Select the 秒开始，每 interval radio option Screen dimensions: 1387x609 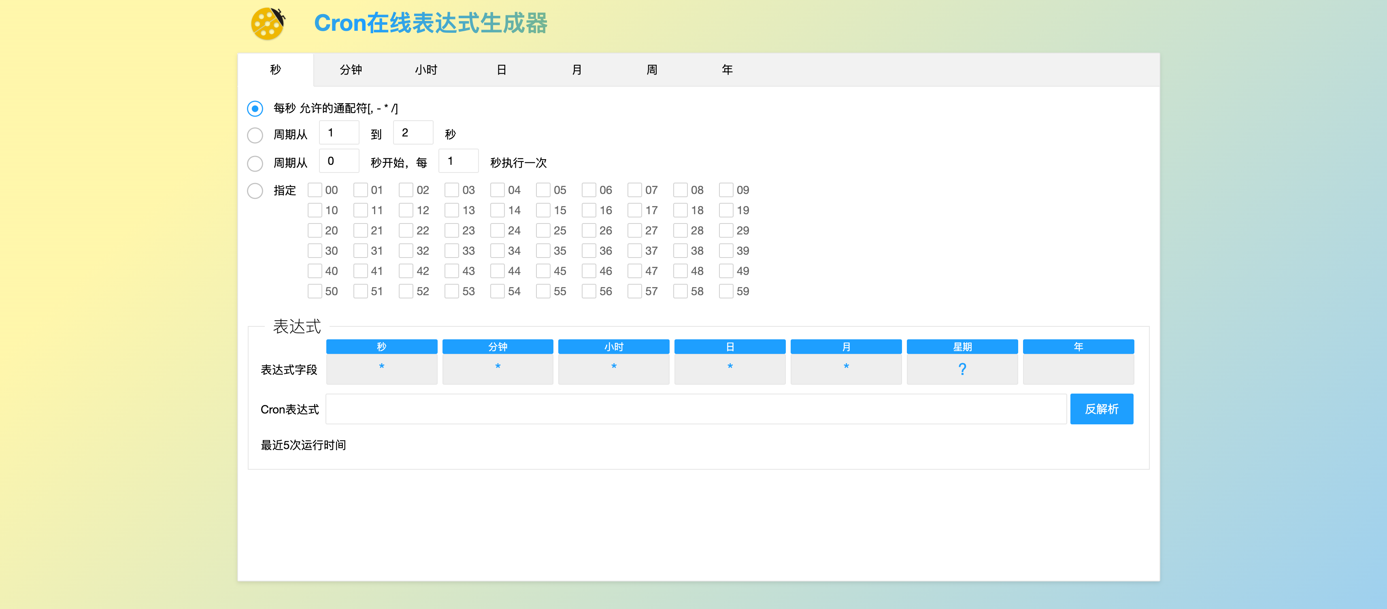pos(255,163)
